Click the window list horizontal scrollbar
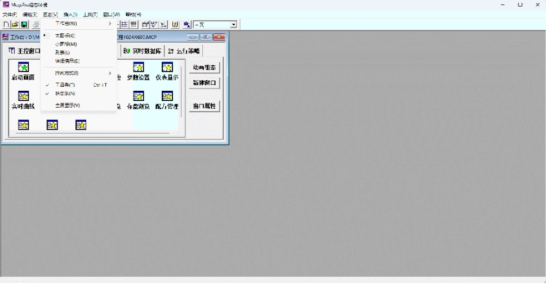546x283 pixels. click(x=92, y=133)
